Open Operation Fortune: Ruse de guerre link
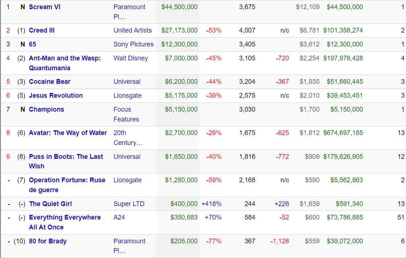406x258 pixels. tap(67, 185)
